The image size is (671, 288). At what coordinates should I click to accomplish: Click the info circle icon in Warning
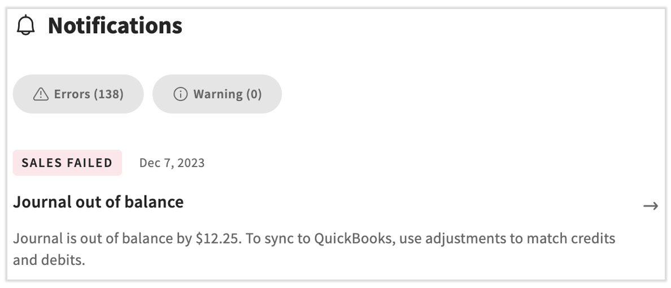pos(180,94)
